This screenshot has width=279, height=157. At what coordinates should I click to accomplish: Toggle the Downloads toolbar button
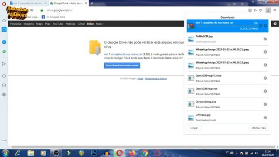(268, 10)
